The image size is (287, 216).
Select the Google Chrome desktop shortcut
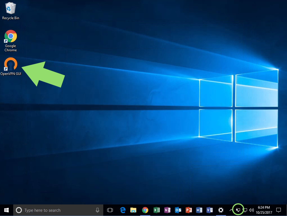[11, 41]
